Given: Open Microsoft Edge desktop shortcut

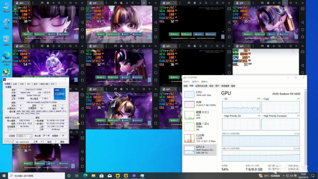Looking at the screenshot, I should coord(6,58).
